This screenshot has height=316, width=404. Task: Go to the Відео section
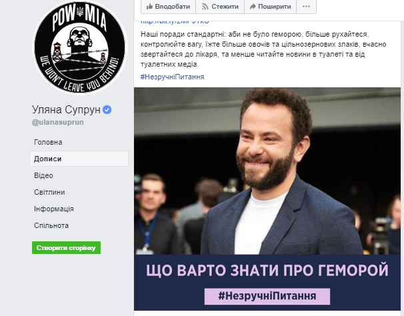point(43,175)
